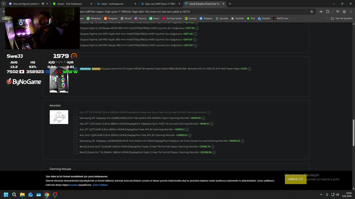
Task: Open the Klasgame bookmark
Action: (111, 19)
